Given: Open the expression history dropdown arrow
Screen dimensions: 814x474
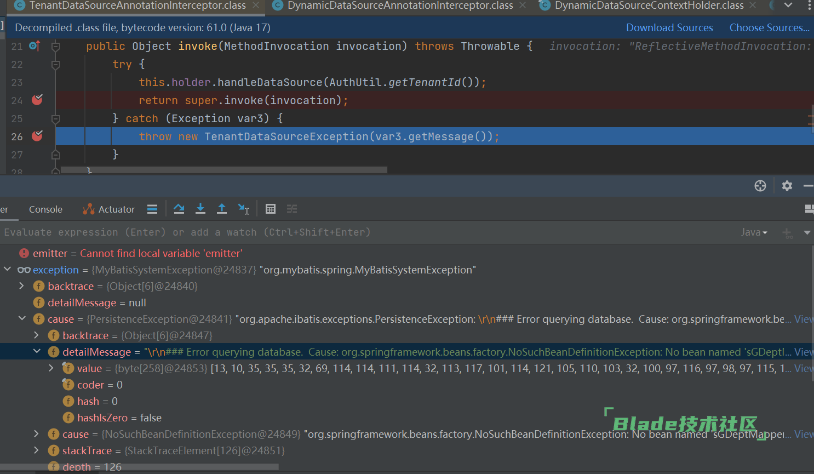Looking at the screenshot, I should [807, 233].
